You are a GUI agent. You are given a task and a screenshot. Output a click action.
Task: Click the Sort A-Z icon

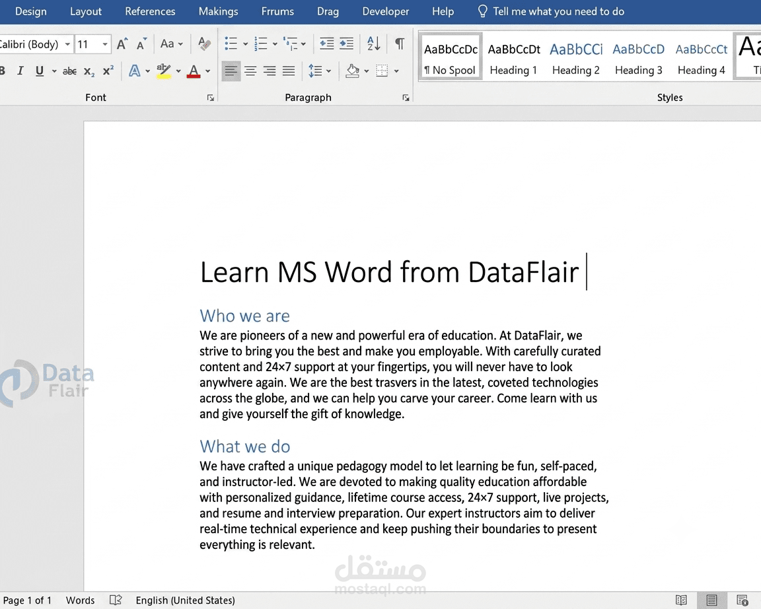click(374, 44)
